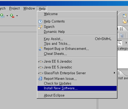Open Java EE 6 Javadoc

[x=77, y=61]
